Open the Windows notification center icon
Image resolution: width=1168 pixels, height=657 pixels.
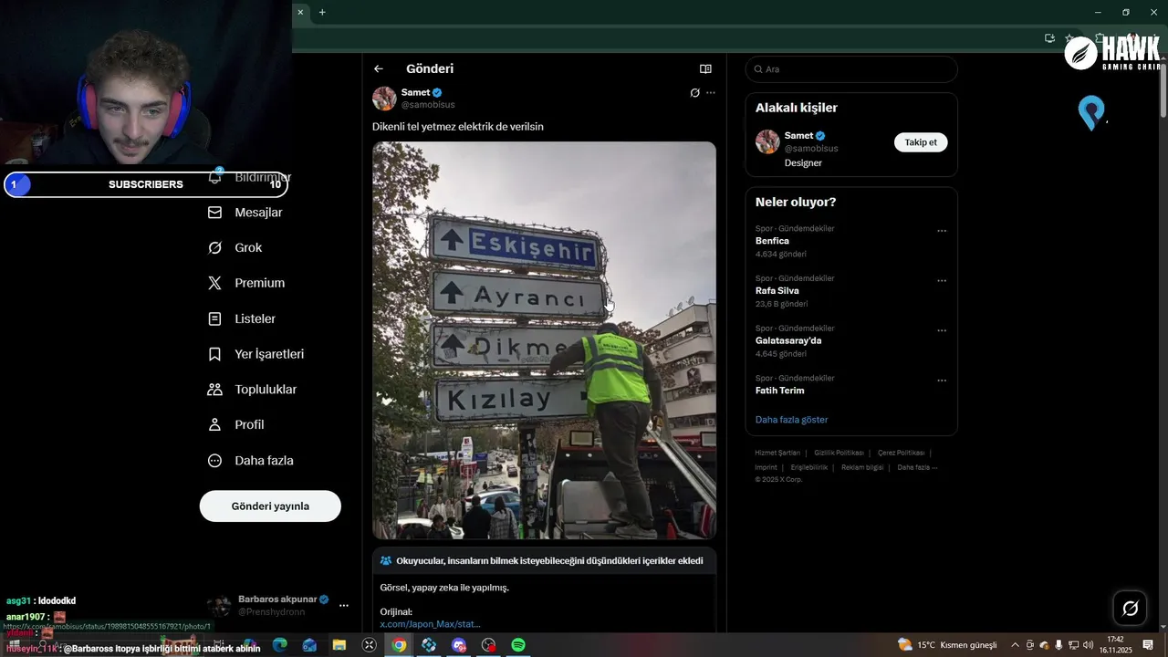coord(1148,645)
